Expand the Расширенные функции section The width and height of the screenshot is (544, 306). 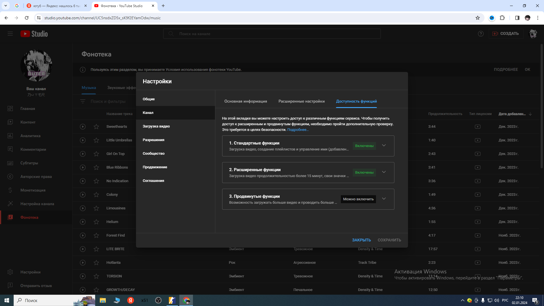pyautogui.click(x=384, y=172)
